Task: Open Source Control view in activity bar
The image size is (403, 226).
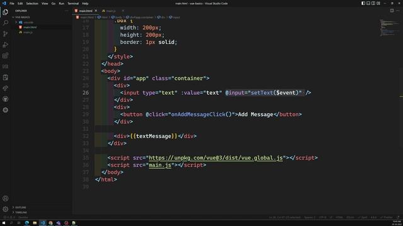Action: click(x=6, y=34)
